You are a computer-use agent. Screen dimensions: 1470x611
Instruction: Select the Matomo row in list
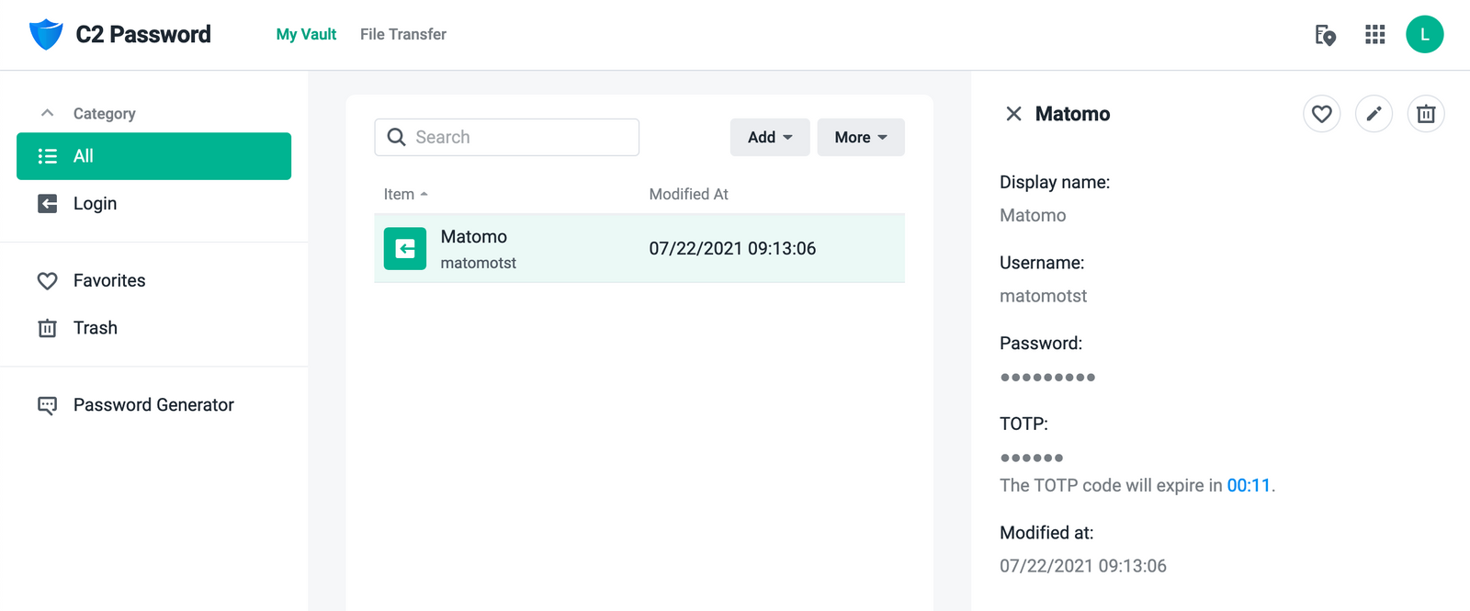click(639, 248)
